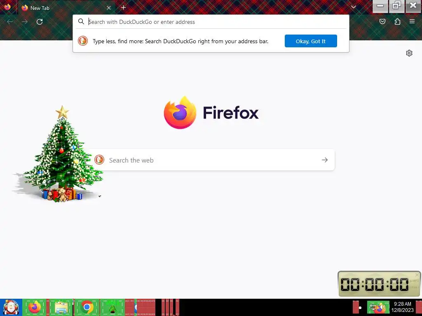Viewport: 422px width, 316px height.
Task: Close the New Tab tab
Action: click(x=109, y=8)
